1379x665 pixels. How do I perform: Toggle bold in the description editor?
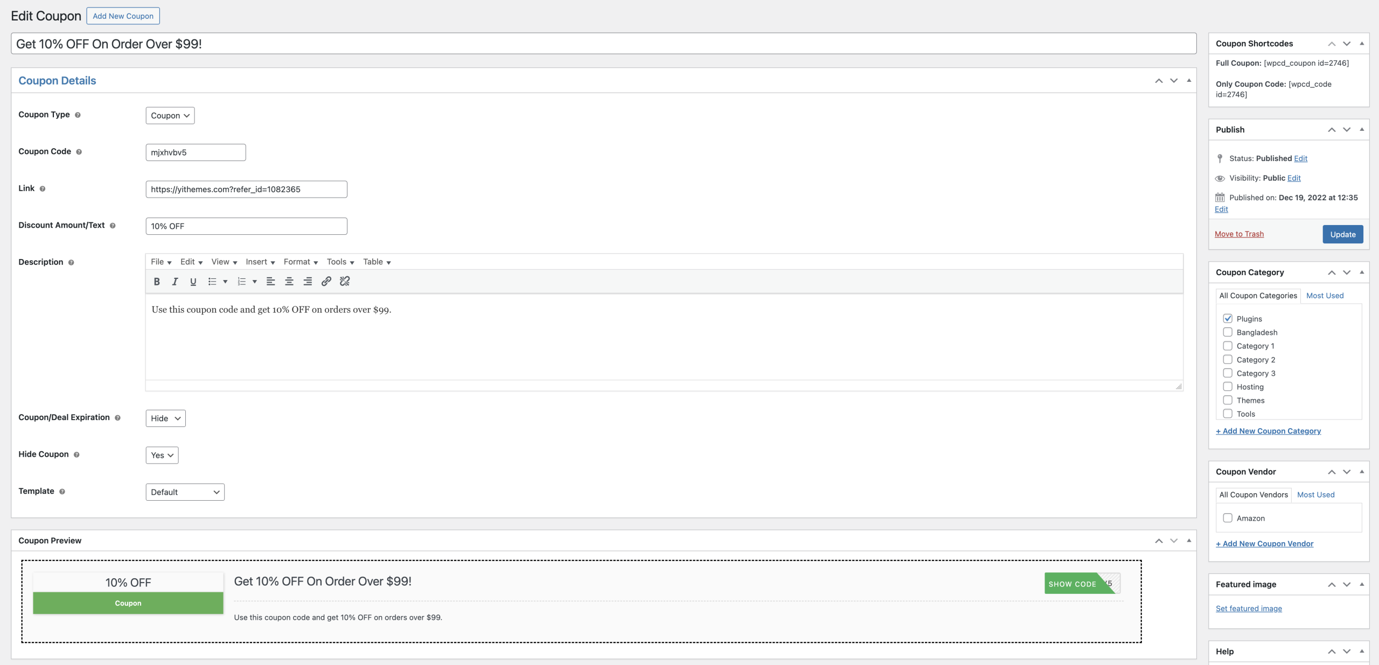pos(157,281)
